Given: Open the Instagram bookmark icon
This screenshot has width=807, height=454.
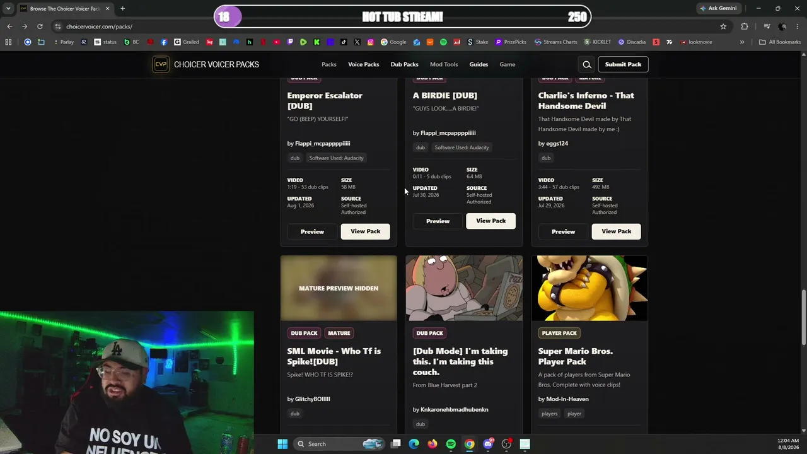Looking at the screenshot, I should [x=370, y=42].
